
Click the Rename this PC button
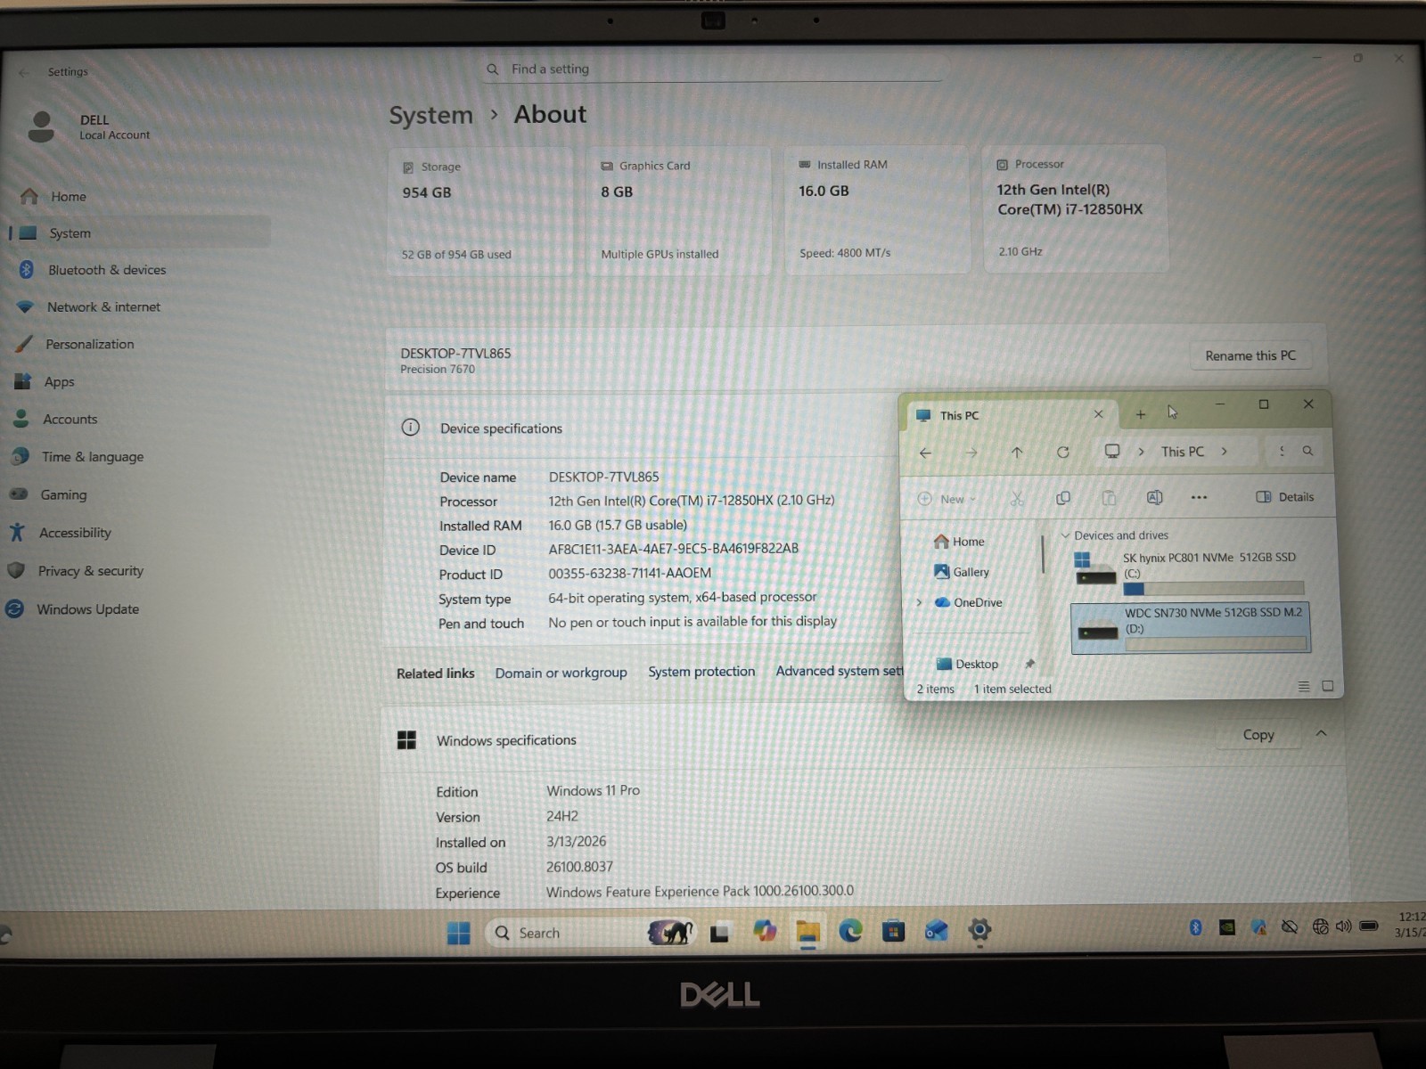(1250, 355)
